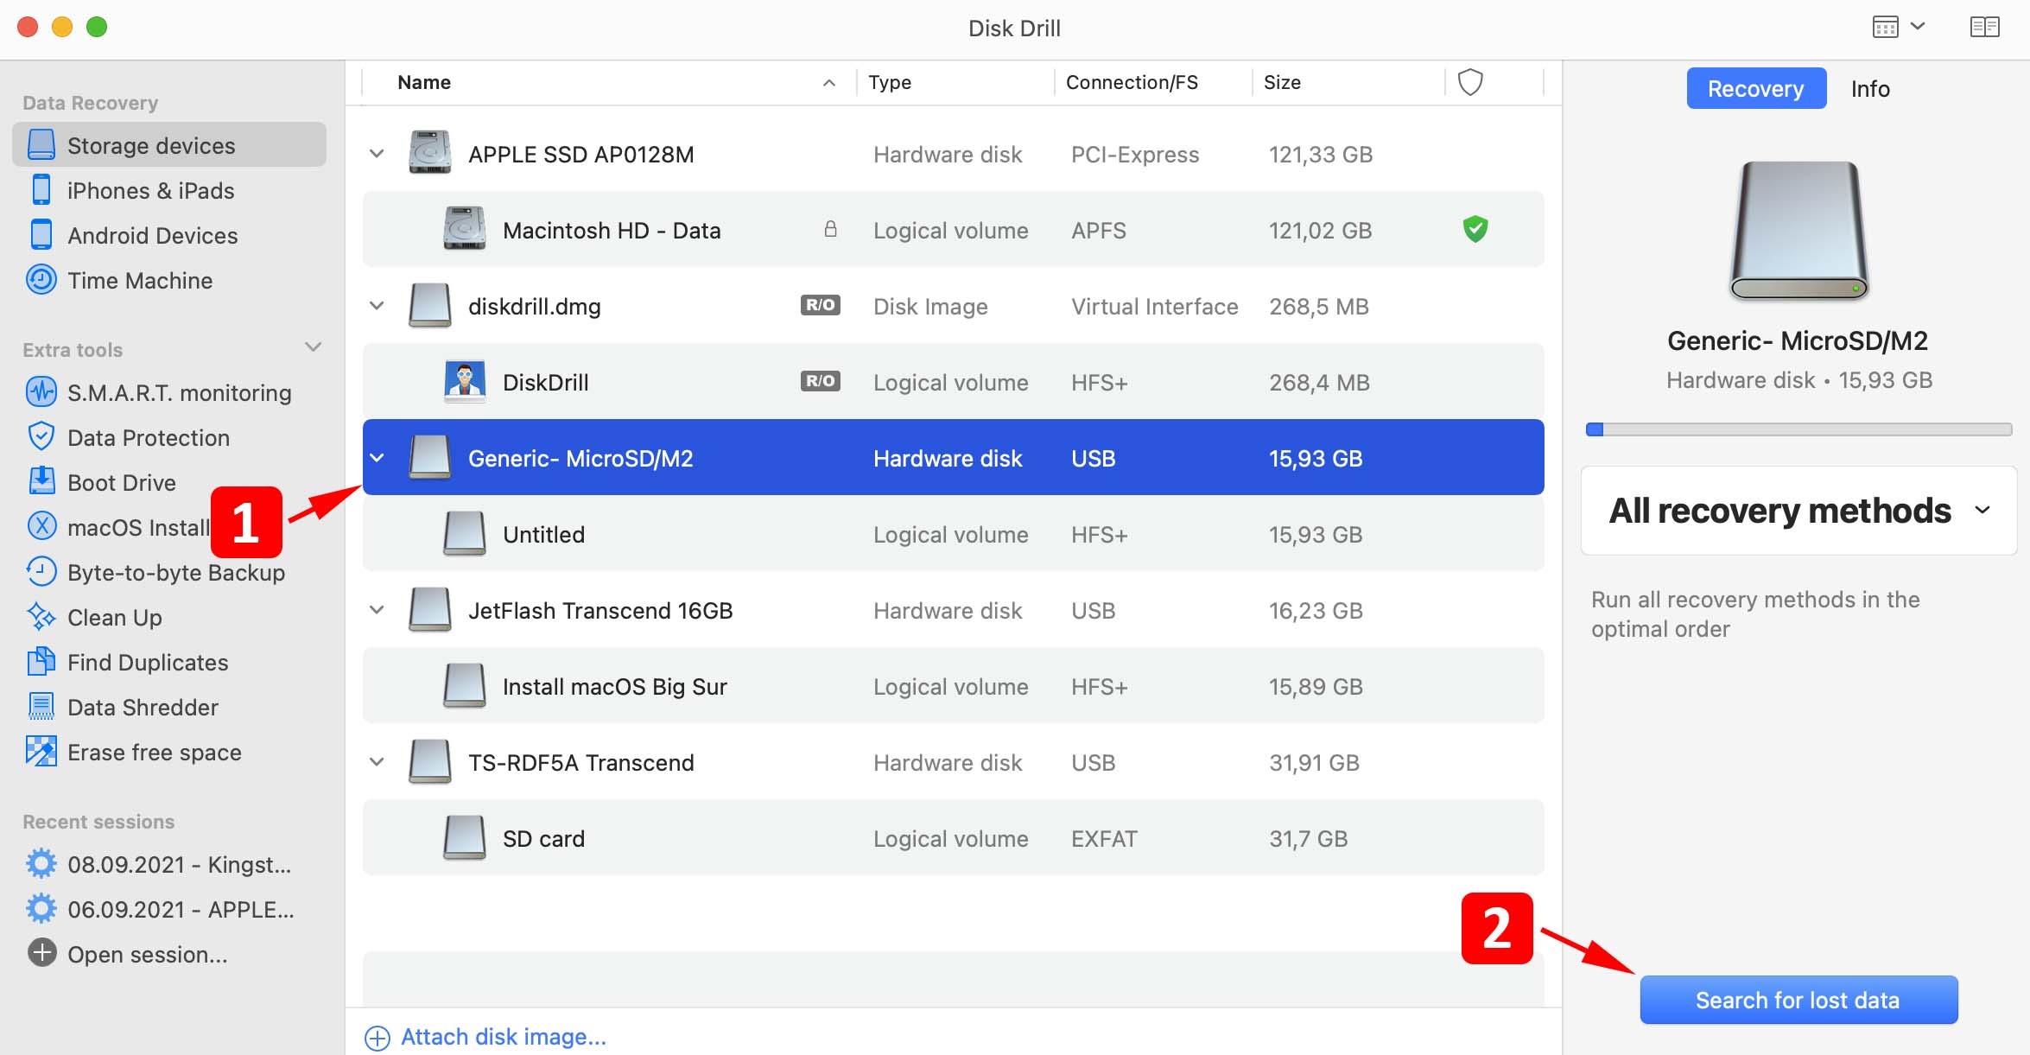Click the macOS Installer X icon

41,527
